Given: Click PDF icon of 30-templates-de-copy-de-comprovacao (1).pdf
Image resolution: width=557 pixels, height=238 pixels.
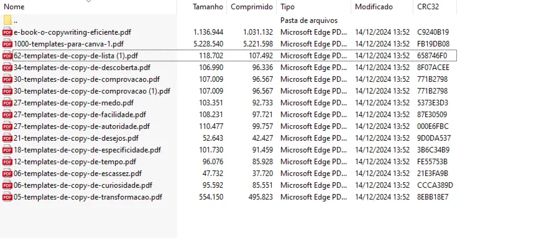Looking at the screenshot, I should coord(7,91).
